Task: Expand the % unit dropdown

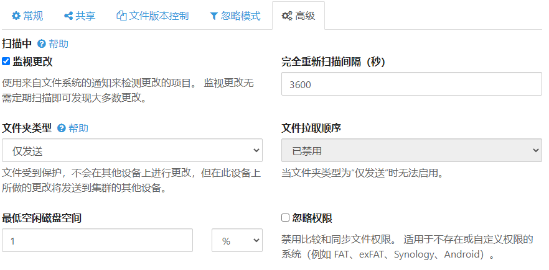Action: point(237,241)
